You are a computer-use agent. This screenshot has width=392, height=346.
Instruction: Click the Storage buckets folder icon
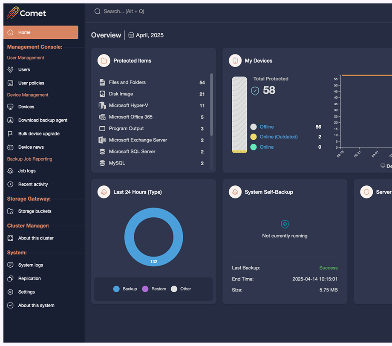pos(10,211)
